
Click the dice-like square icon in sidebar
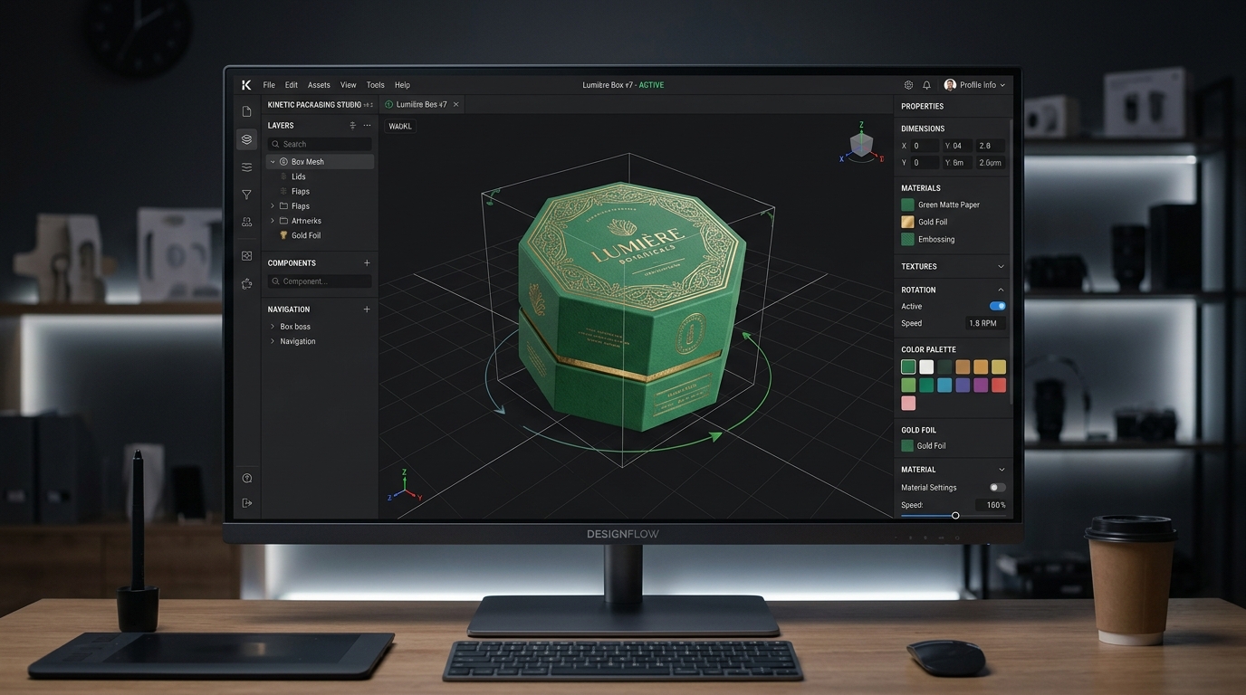click(246, 256)
